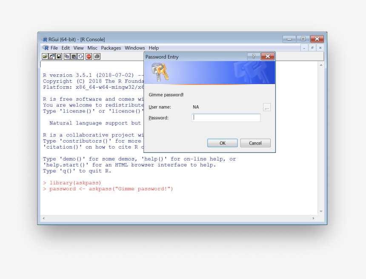366x279 pixels.
Task: Click the 'User name:' label
Action: point(160,107)
